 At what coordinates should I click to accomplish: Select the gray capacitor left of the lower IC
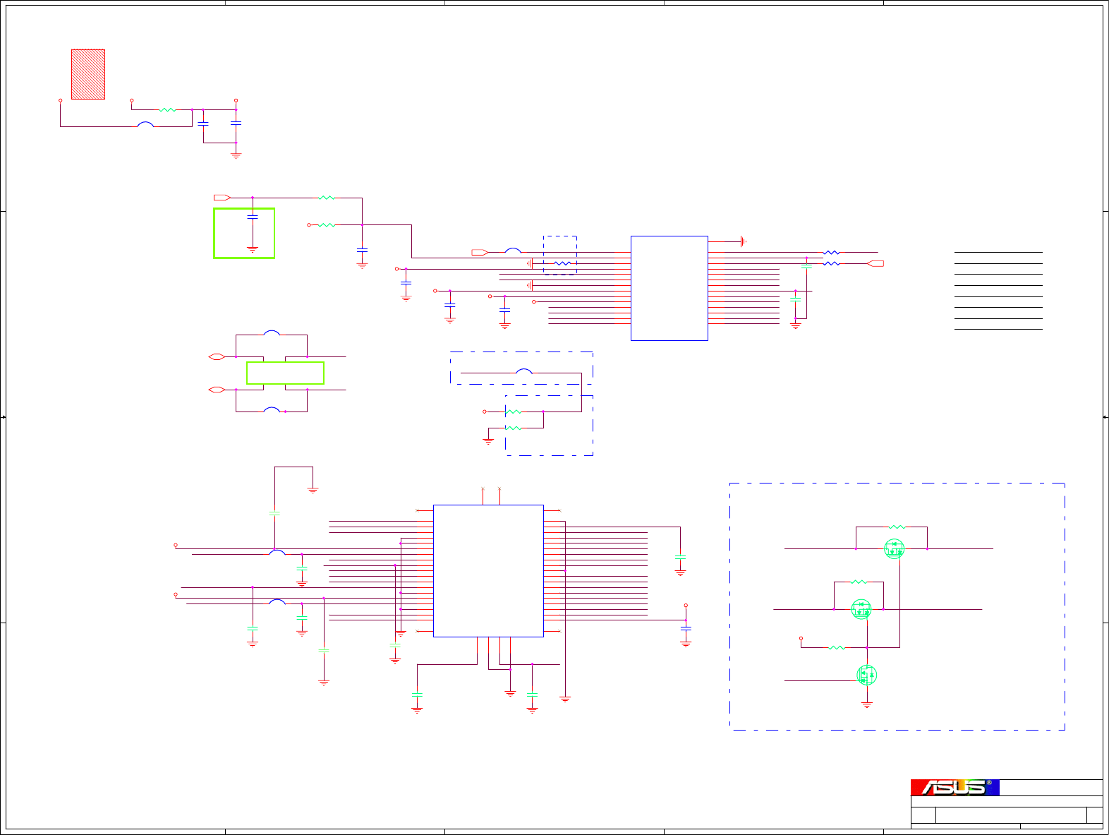274,514
